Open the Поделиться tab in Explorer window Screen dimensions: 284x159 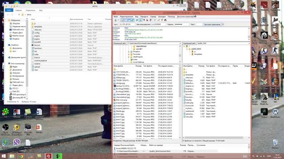tap(31, 10)
